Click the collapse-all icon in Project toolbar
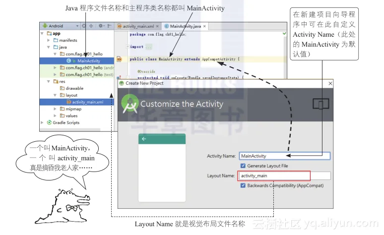This screenshot has height=235, width=384. click(x=91, y=26)
